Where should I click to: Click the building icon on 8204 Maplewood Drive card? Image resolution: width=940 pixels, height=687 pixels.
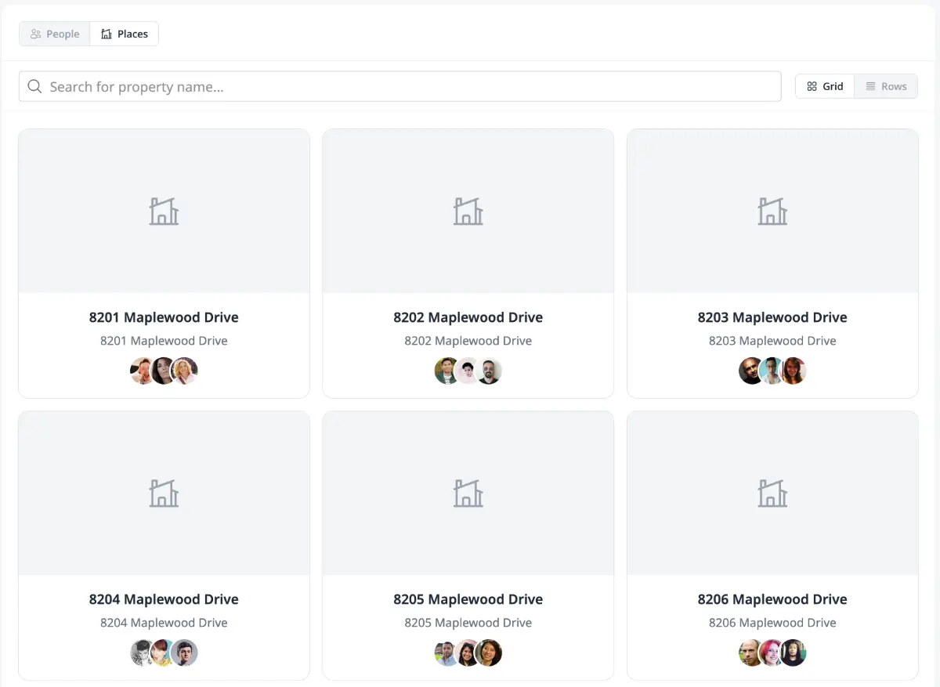(x=164, y=492)
